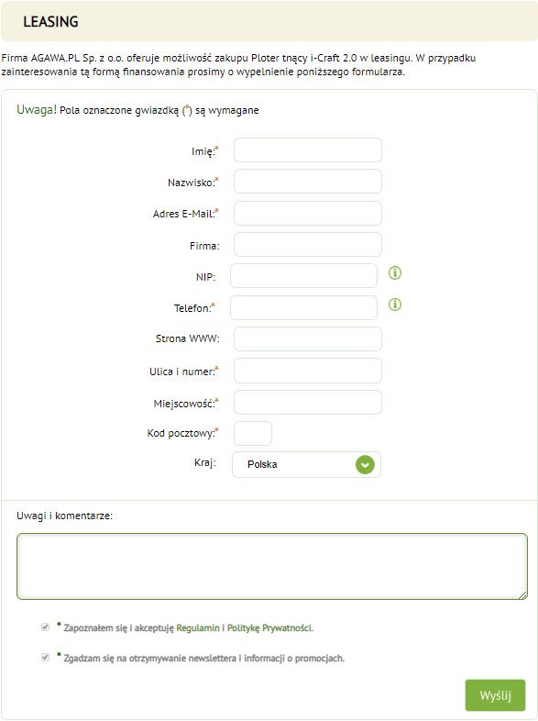Click into the Firma field
Screen dimensions: 538x721
tap(308, 245)
